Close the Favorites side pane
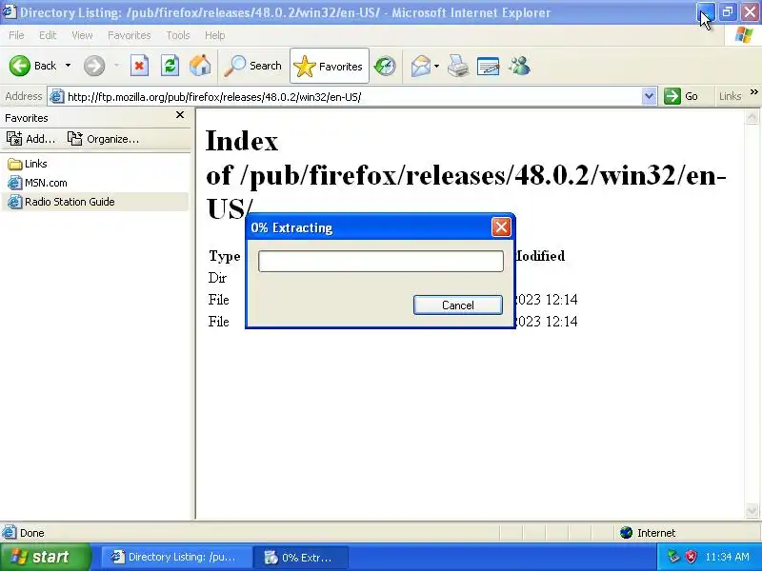The image size is (762, 571). click(x=180, y=115)
